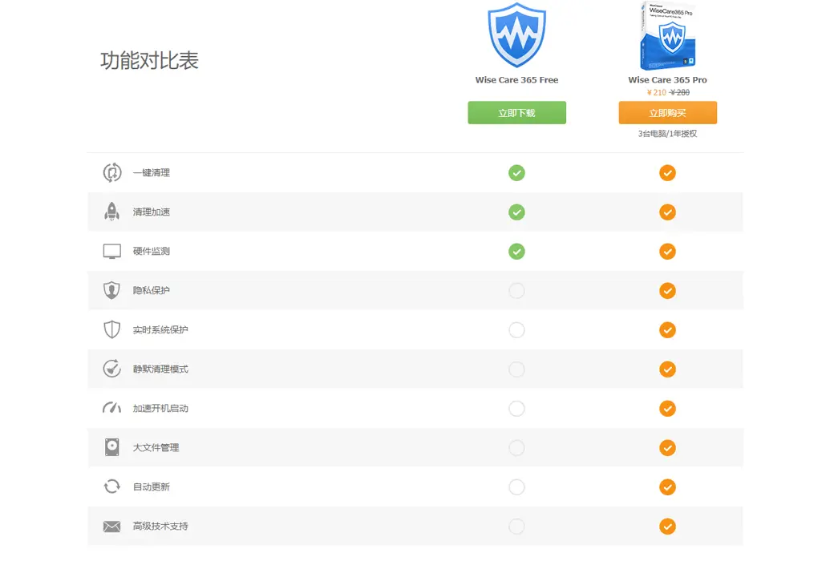Click orange checkmark for 实时系统保护 in Pro column
The width and height of the screenshot is (834, 561).
coord(667,330)
